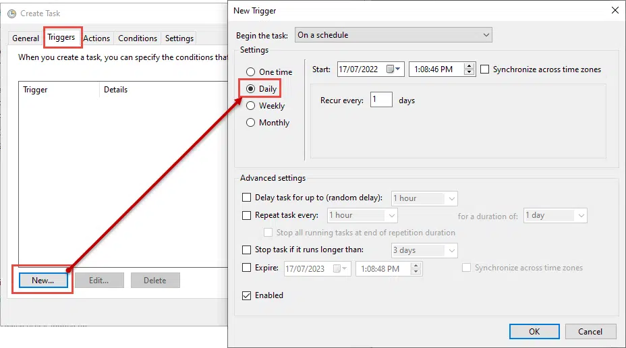Switch to the Conditions tab
The height and width of the screenshot is (348, 626).
tap(138, 38)
